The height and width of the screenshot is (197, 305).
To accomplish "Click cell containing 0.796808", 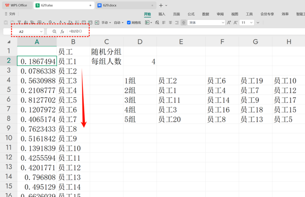I will [37, 177].
